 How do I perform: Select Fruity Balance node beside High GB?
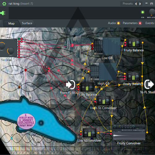[133, 76]
